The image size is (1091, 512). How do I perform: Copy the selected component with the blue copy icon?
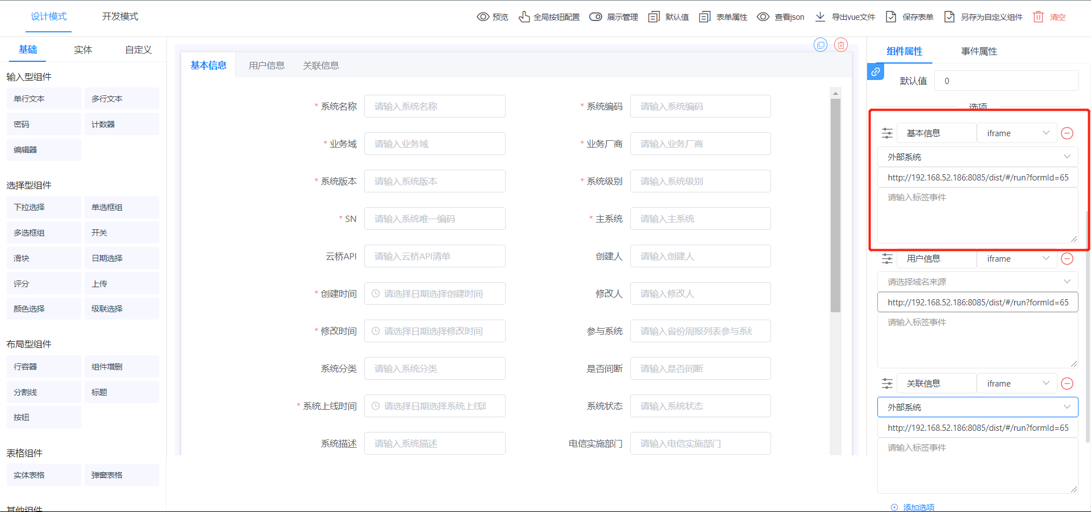click(x=821, y=45)
